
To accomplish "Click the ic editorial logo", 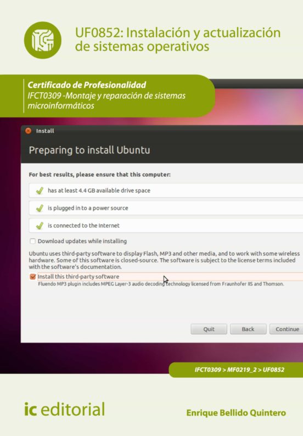I will tap(64, 409).
